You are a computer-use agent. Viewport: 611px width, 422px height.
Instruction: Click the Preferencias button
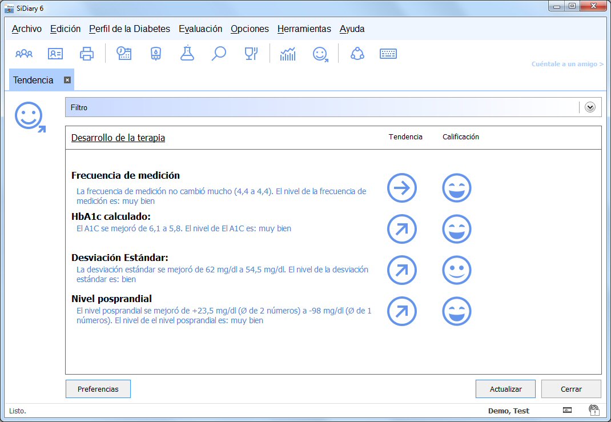tap(98, 389)
